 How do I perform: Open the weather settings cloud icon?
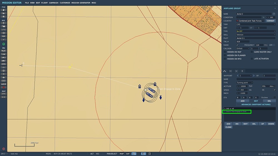(3, 26)
